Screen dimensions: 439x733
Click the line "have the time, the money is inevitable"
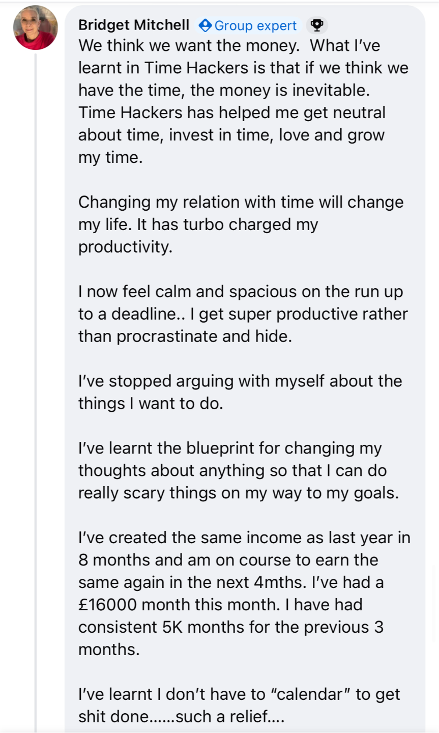pyautogui.click(x=223, y=90)
